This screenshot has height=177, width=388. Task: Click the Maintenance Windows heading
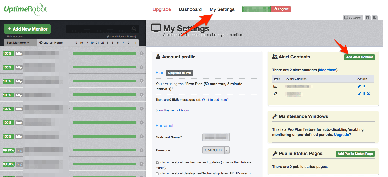tap(303, 116)
